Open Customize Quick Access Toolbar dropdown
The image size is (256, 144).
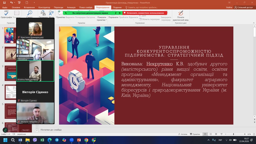[x=34, y=3]
